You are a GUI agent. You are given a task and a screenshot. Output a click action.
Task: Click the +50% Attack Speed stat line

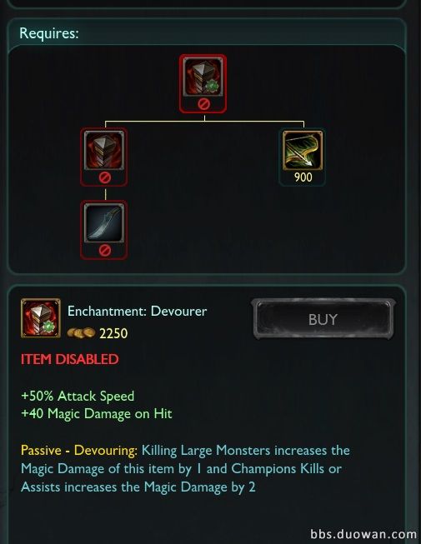click(x=78, y=396)
